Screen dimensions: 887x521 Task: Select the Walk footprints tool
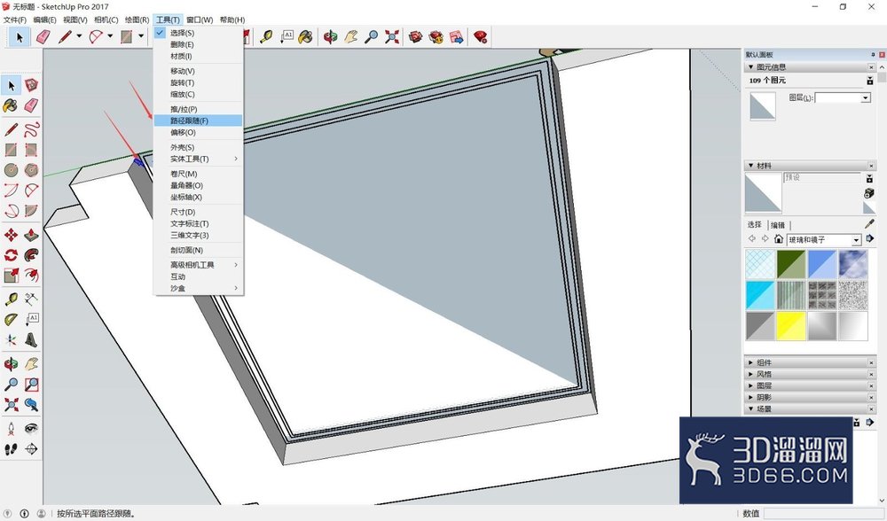tap(11, 448)
